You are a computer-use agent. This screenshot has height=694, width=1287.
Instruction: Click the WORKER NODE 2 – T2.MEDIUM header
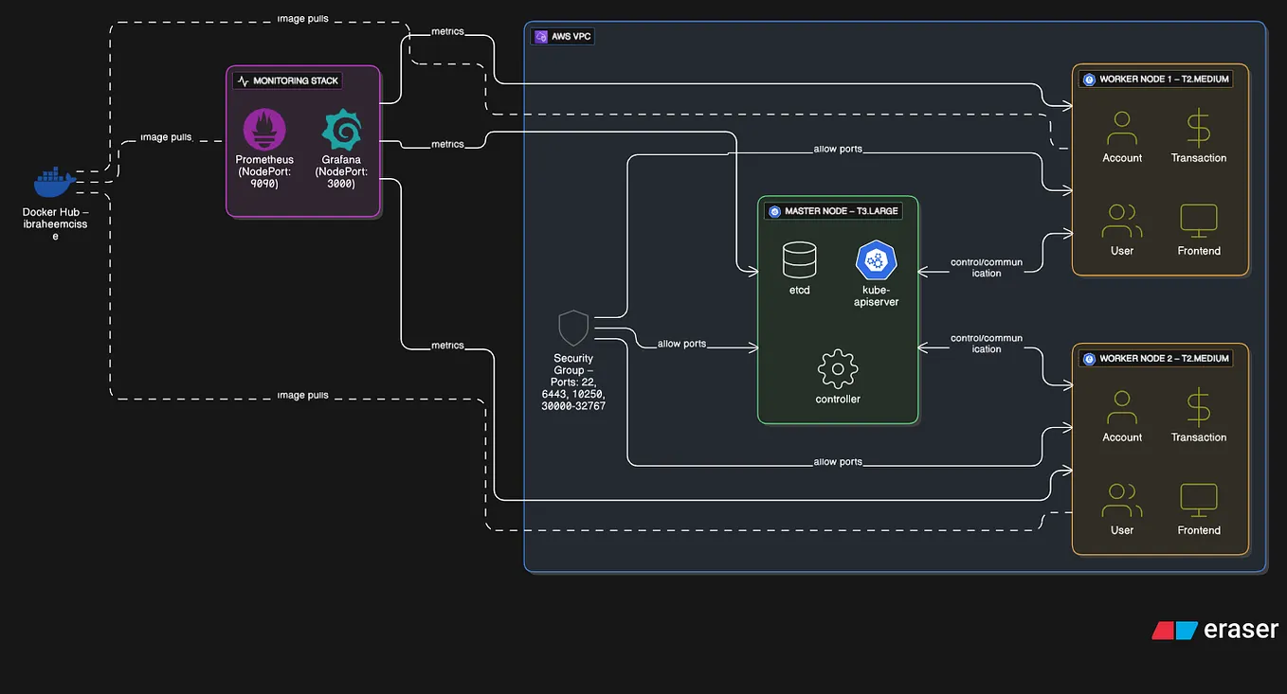(1154, 358)
